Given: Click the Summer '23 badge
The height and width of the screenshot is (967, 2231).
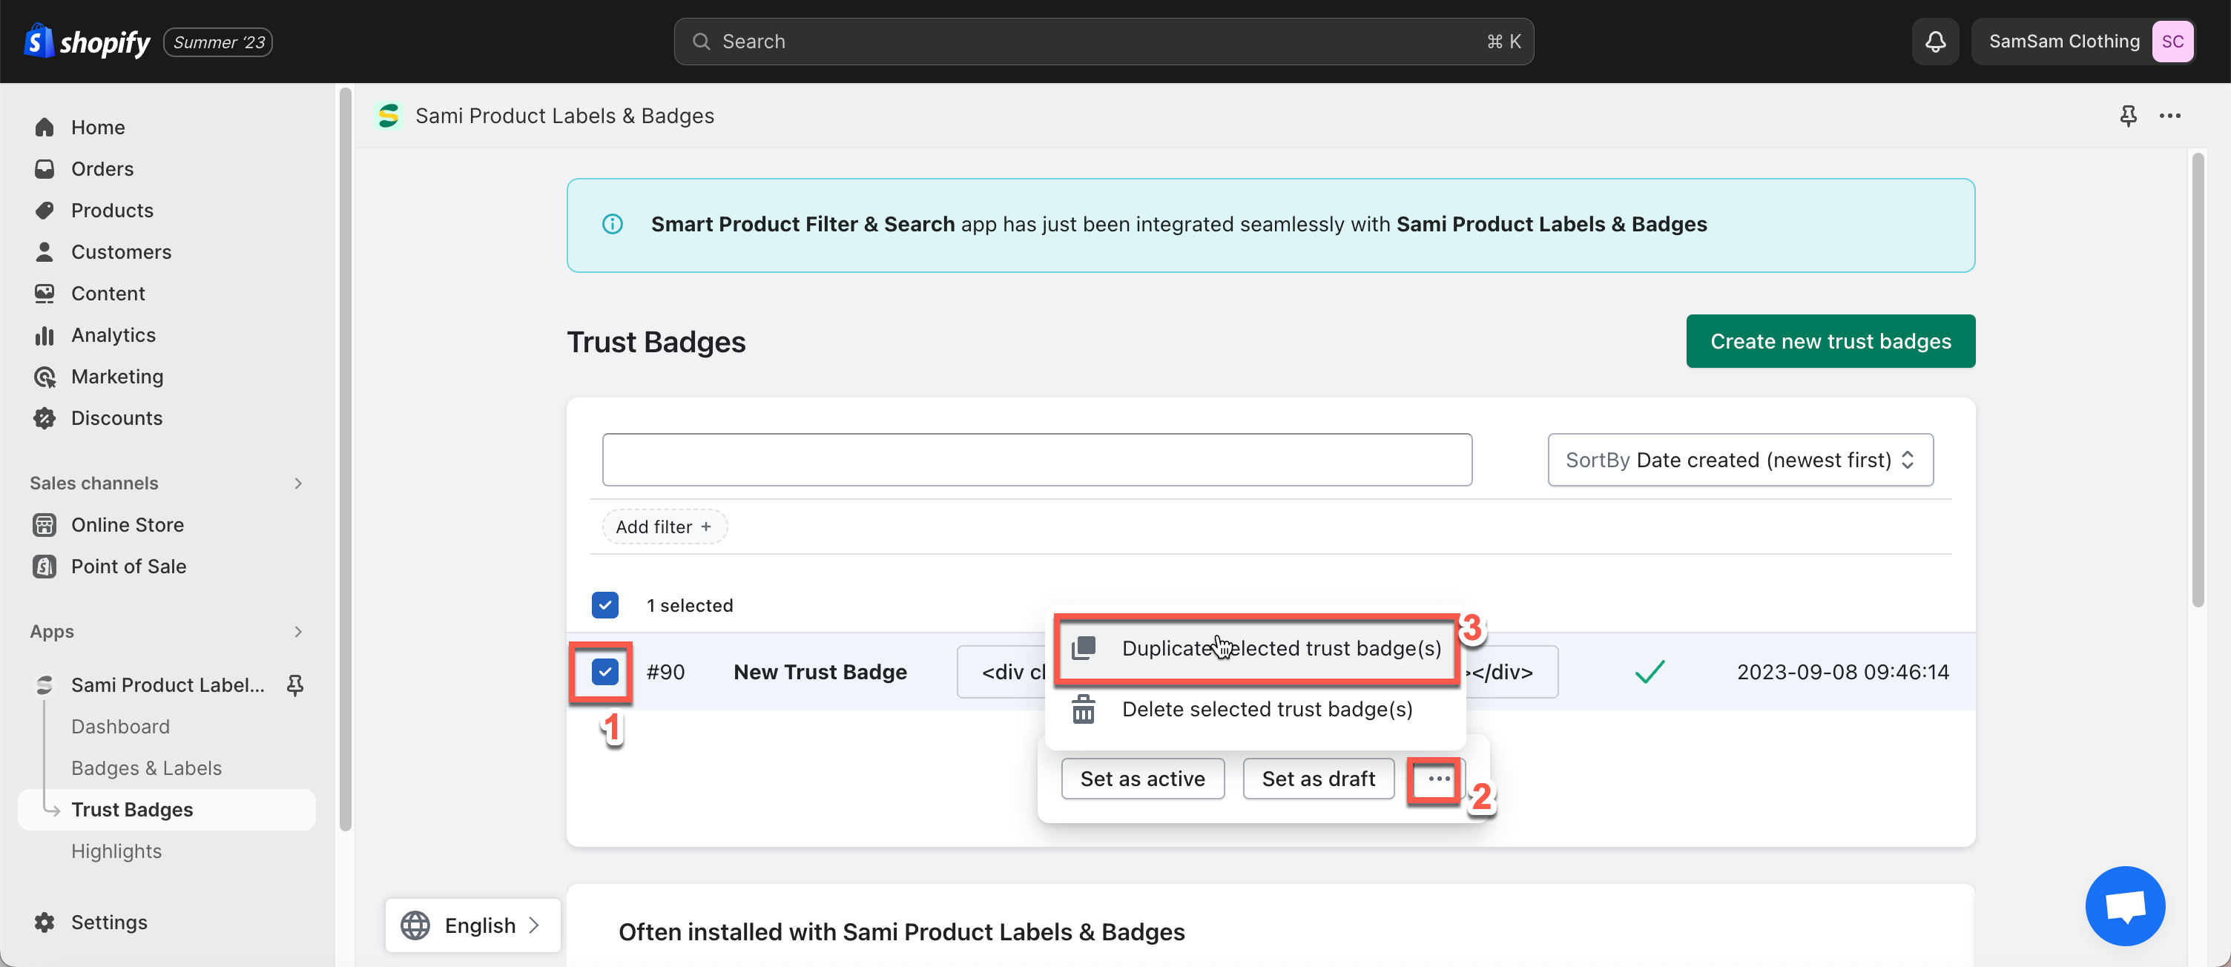Looking at the screenshot, I should 218,42.
